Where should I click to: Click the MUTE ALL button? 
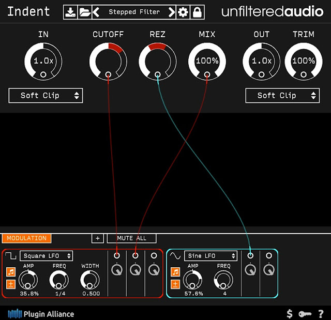(x=131, y=238)
